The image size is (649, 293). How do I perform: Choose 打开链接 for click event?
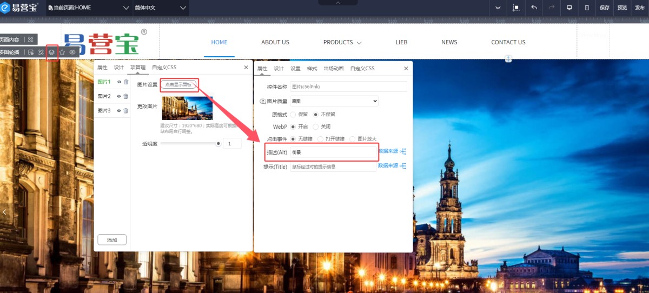(320, 139)
